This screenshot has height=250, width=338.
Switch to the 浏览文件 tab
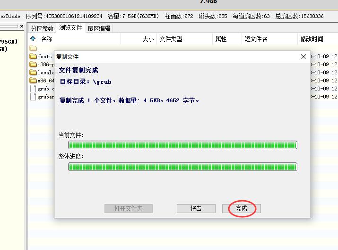[x=70, y=28]
